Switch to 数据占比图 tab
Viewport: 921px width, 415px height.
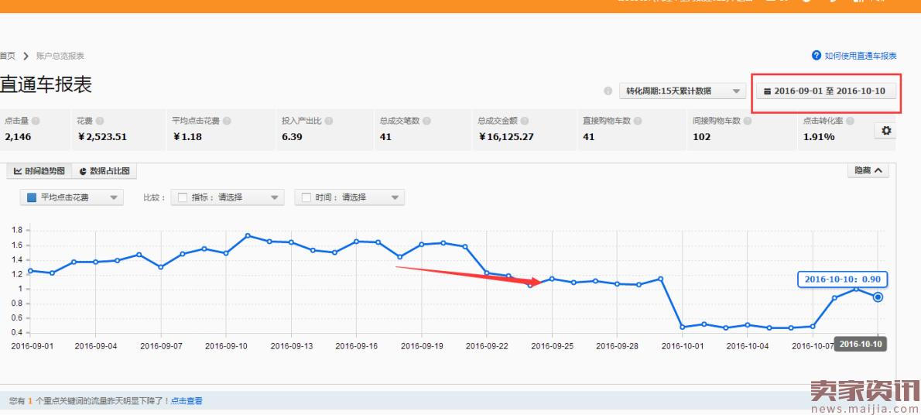click(104, 171)
